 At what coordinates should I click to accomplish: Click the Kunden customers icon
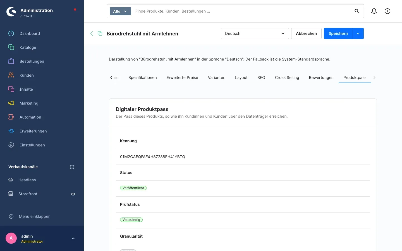(11, 75)
